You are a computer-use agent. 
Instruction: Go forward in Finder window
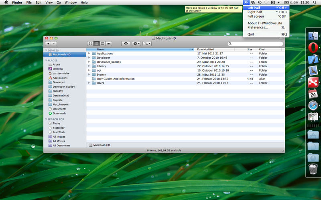pos(54,44)
